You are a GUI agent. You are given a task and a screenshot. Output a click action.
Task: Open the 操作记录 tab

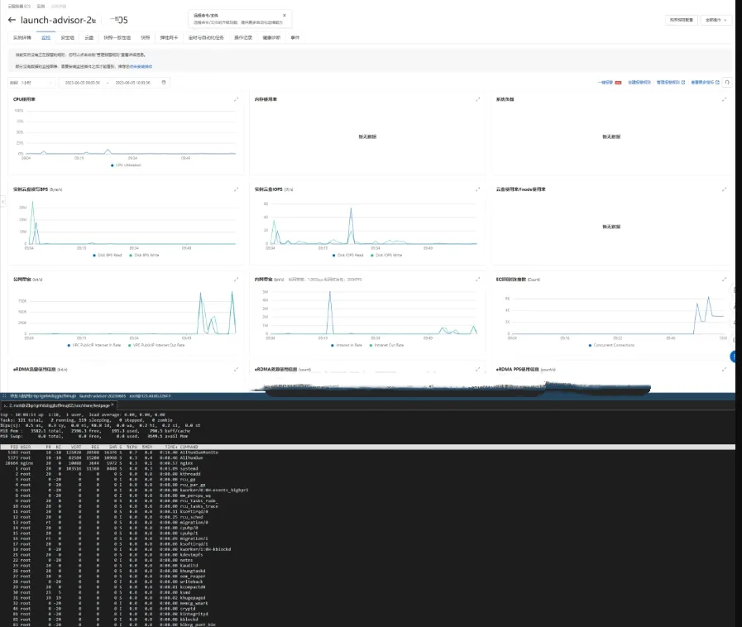click(x=243, y=37)
